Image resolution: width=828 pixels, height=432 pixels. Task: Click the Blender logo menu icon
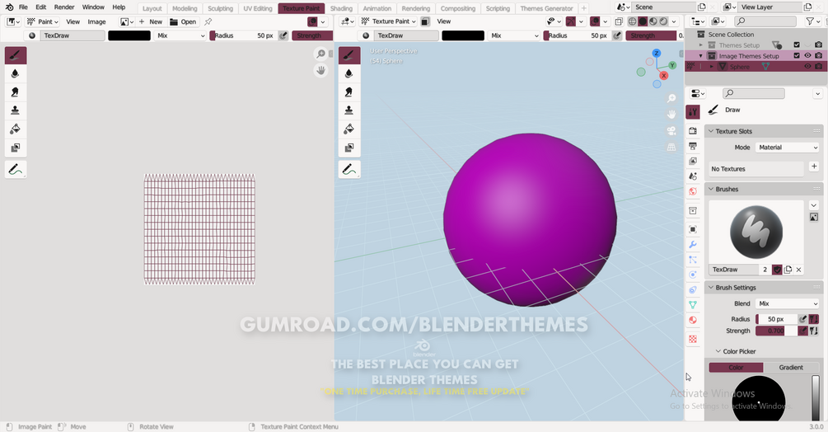(x=9, y=7)
